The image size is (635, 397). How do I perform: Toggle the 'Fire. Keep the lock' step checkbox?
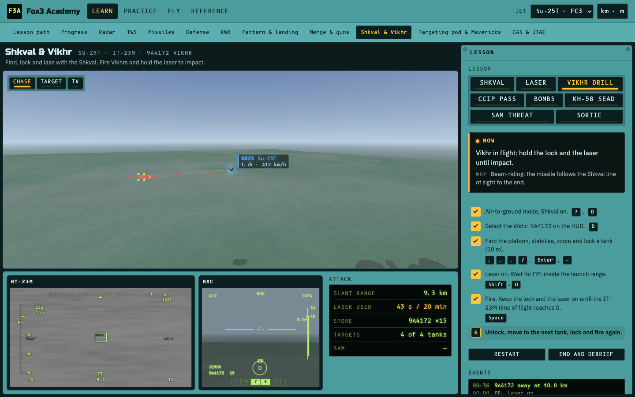coord(475,299)
